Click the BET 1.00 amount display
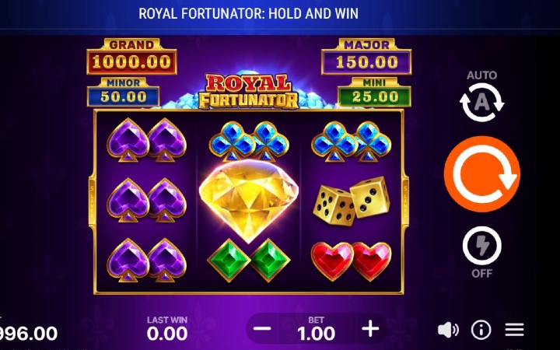The image size is (560, 350). (316, 329)
